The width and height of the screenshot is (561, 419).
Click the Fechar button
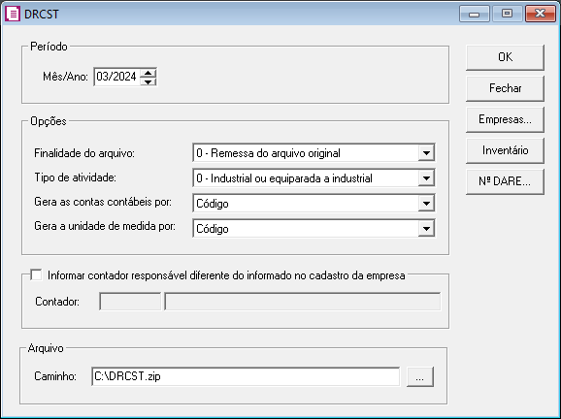point(505,88)
